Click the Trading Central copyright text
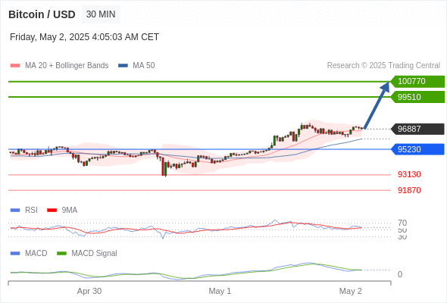 (383, 66)
